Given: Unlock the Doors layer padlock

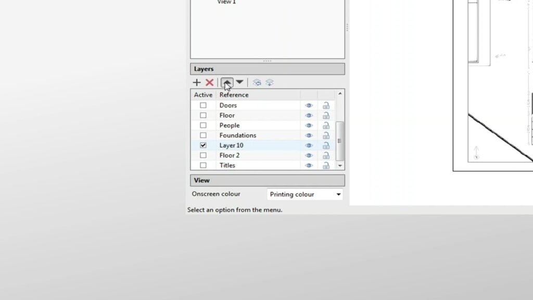Looking at the screenshot, I should click(x=326, y=105).
